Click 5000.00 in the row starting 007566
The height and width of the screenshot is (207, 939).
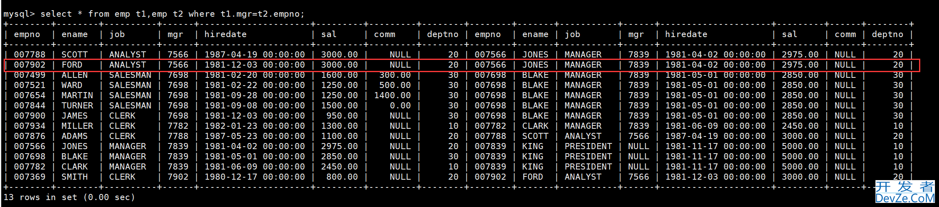(x=800, y=146)
